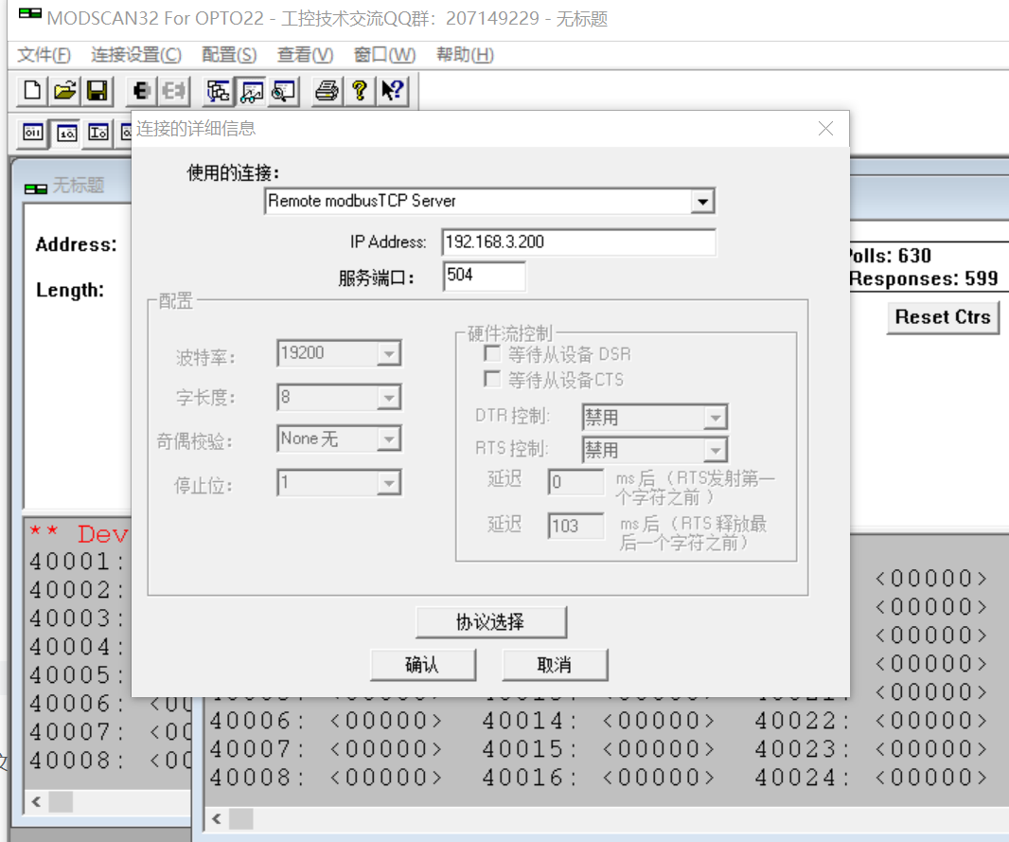
Task: Open the RTS 控制 dropdown
Action: pos(715,450)
